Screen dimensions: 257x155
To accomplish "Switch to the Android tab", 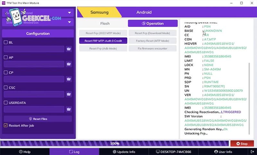I will tap(144, 12).
